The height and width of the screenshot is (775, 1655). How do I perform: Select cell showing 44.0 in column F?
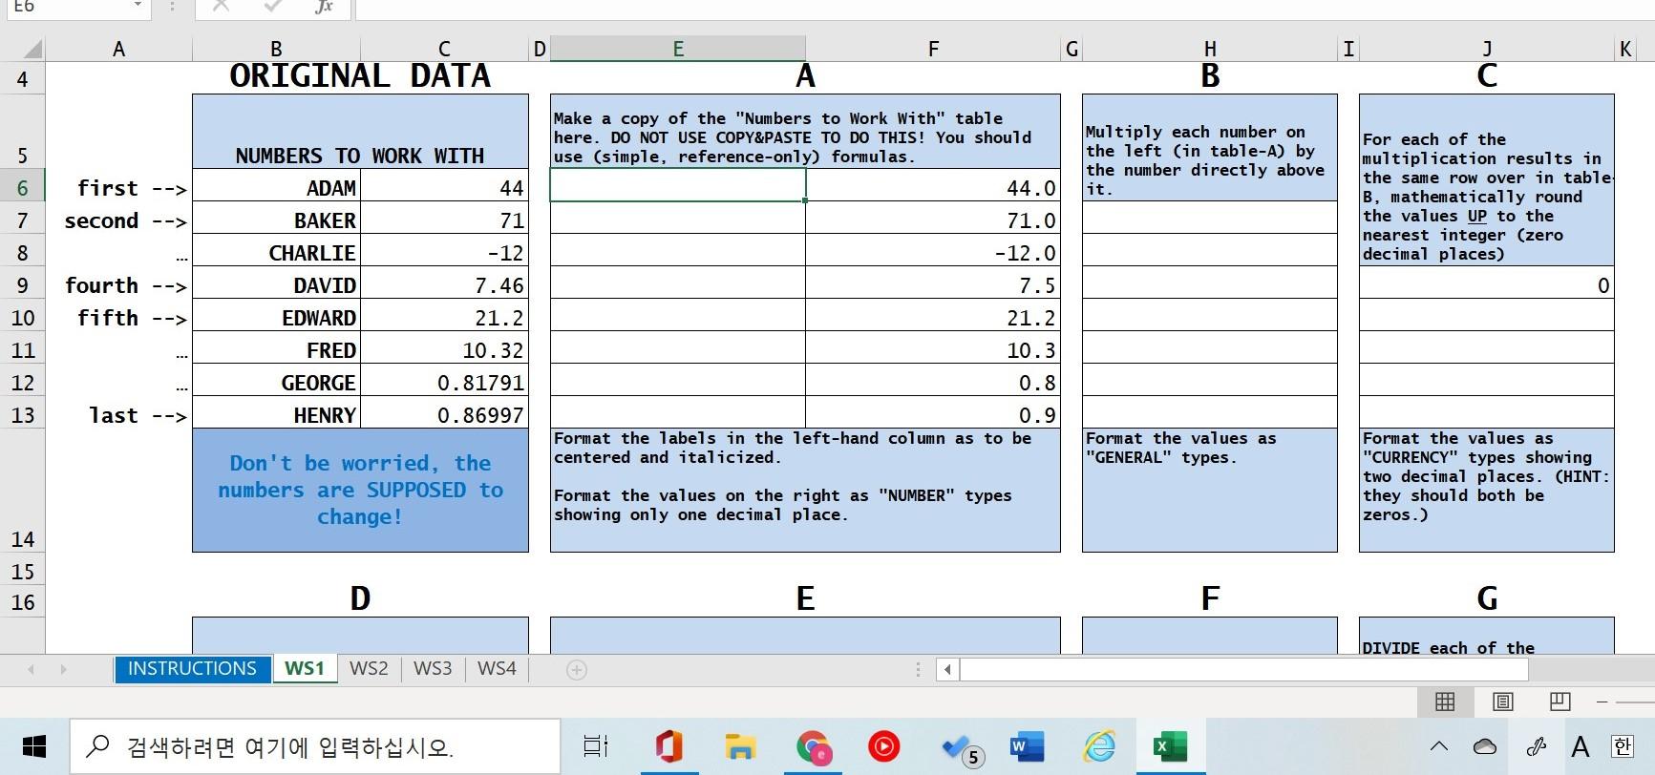click(x=933, y=188)
